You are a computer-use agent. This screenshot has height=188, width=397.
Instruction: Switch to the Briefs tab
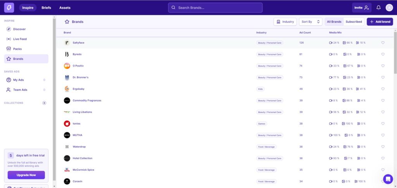pyautogui.click(x=47, y=8)
